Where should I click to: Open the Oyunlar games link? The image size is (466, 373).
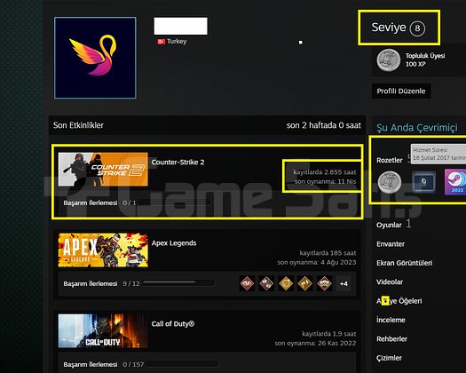click(389, 225)
